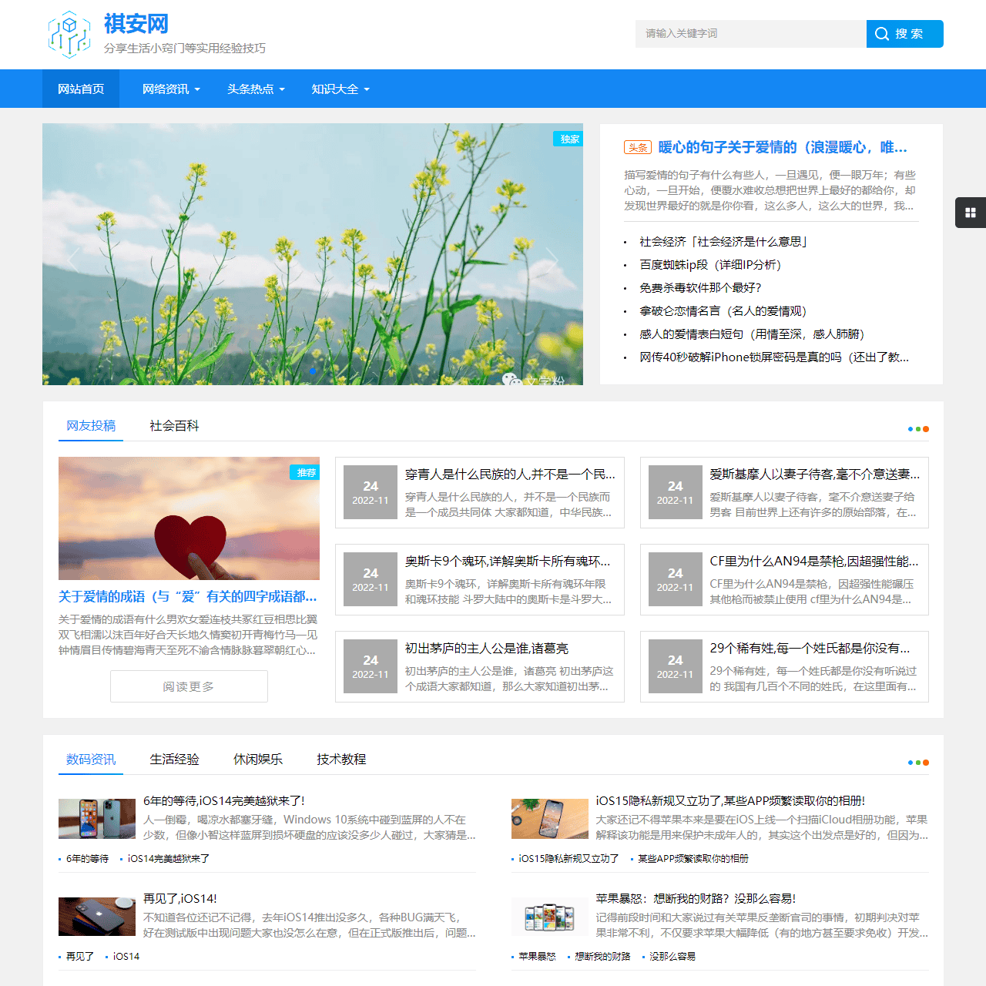Switch to the 社会百科 tab

click(x=174, y=426)
